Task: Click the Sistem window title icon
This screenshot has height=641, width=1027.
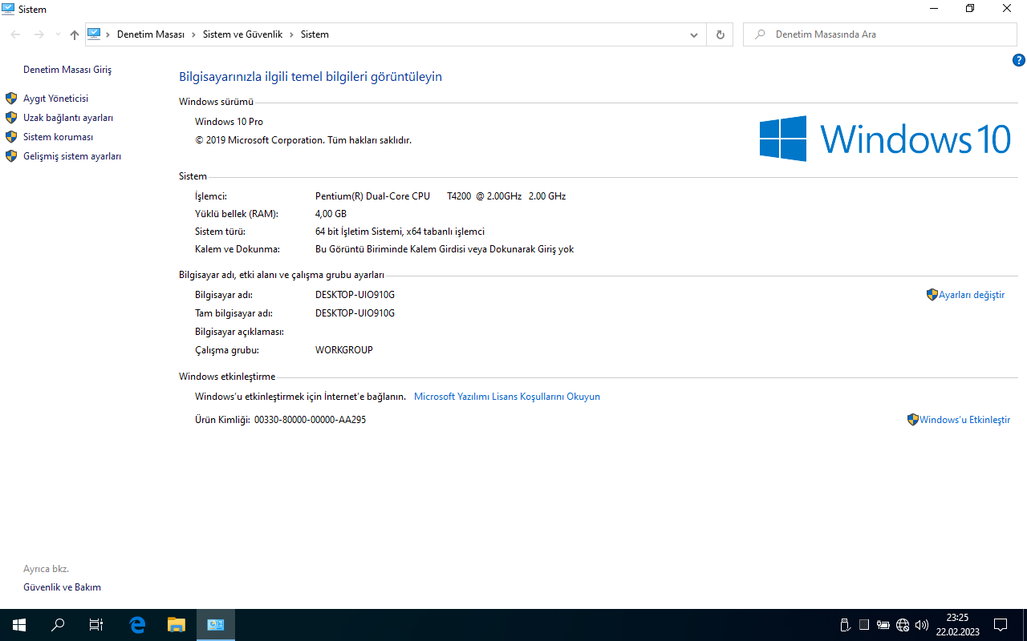Action: 8,9
